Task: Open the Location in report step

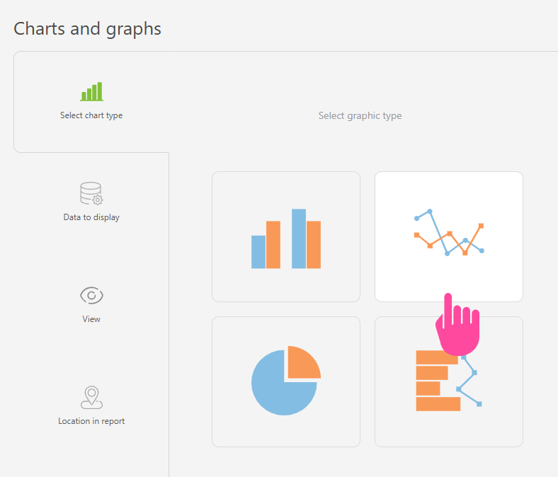Action: coord(91,421)
